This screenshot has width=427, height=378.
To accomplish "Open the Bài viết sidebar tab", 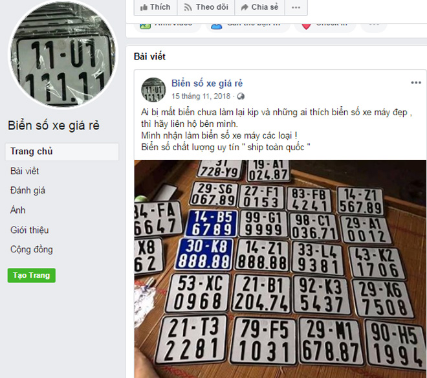I will tap(25, 171).
